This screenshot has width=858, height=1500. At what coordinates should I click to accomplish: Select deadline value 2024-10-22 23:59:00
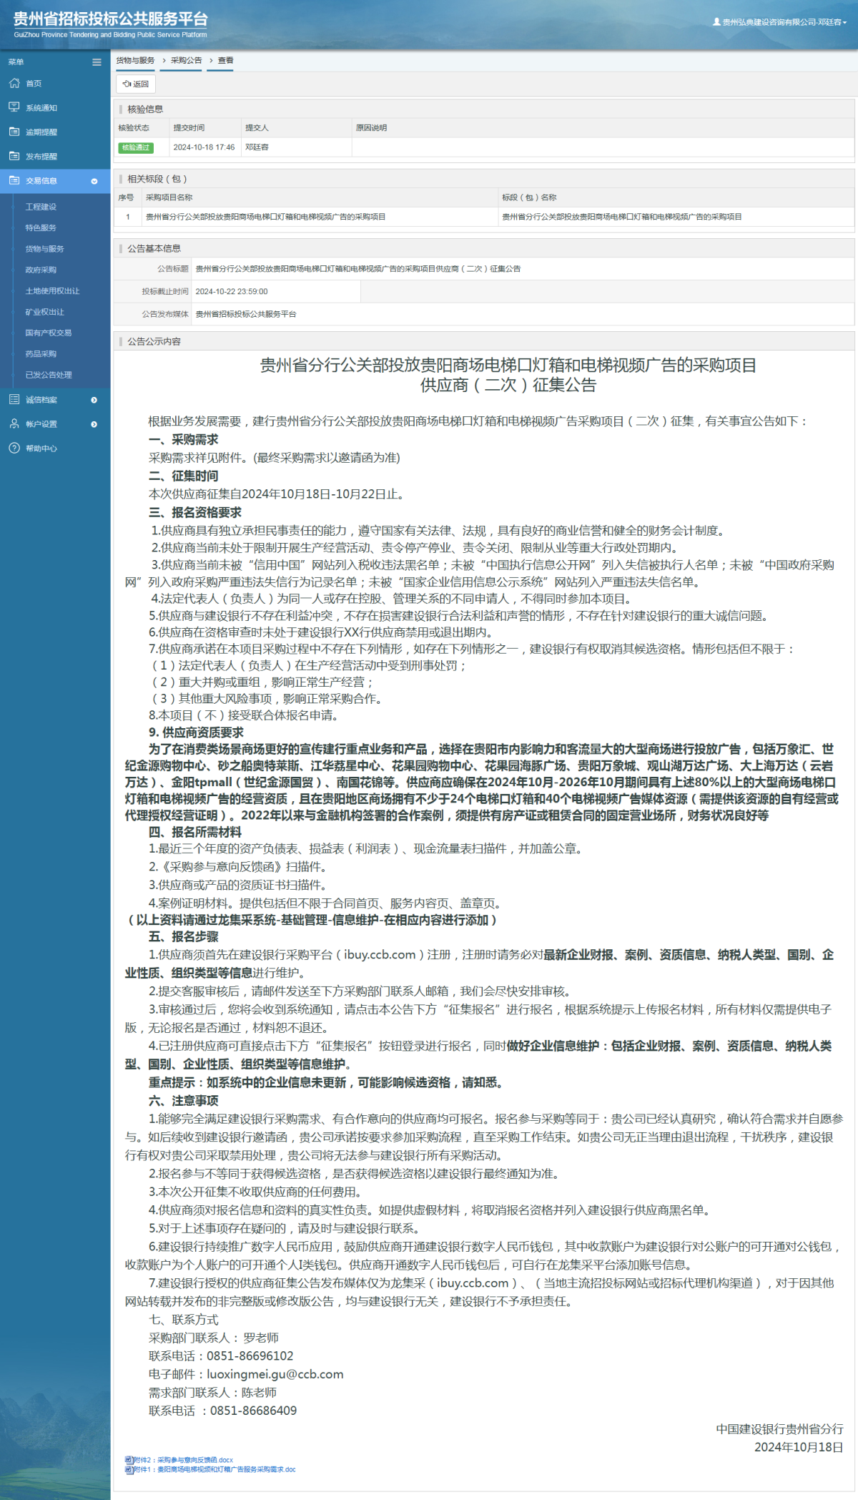[232, 292]
